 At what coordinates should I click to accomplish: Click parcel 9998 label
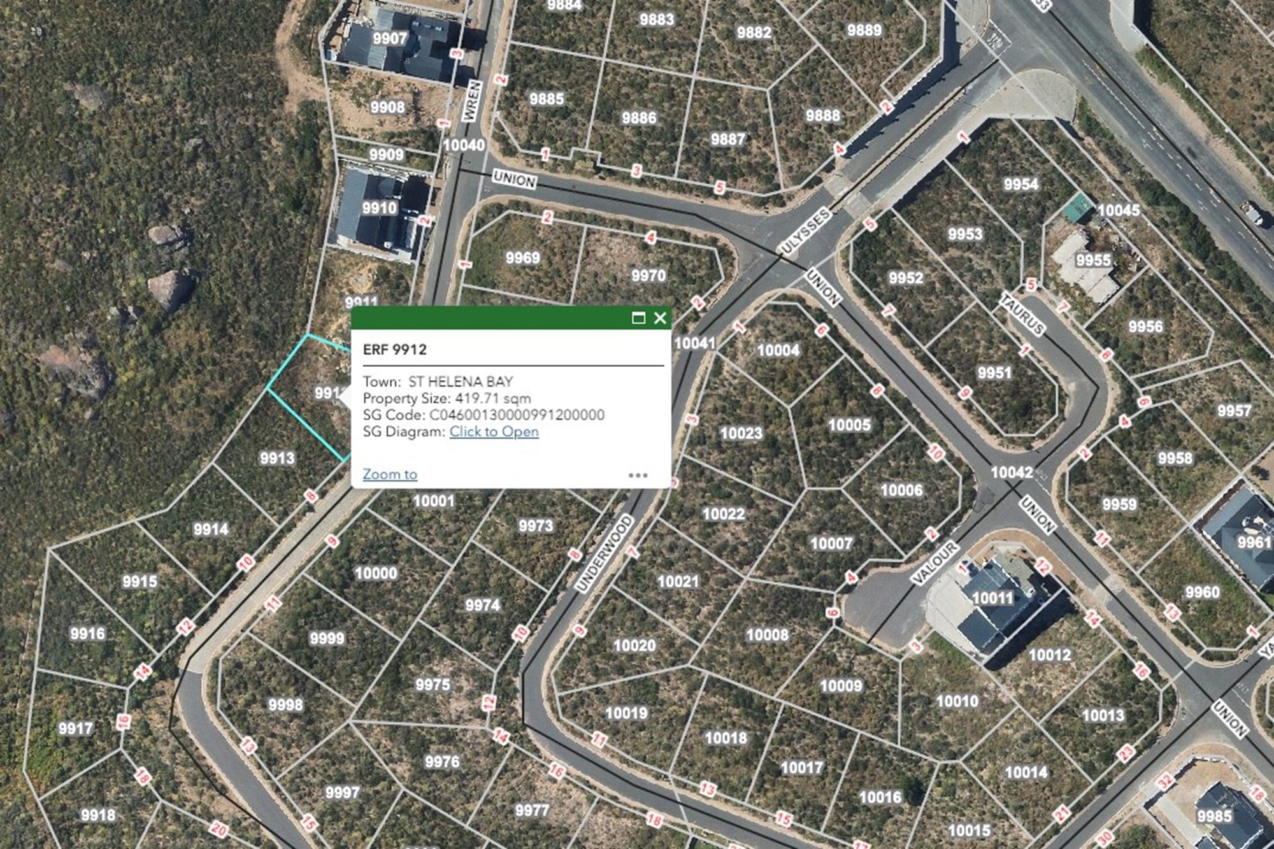[285, 704]
